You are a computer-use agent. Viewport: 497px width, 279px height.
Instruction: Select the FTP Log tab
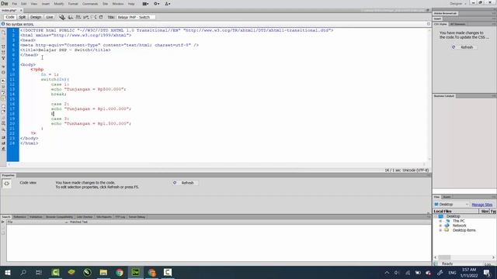point(120,217)
